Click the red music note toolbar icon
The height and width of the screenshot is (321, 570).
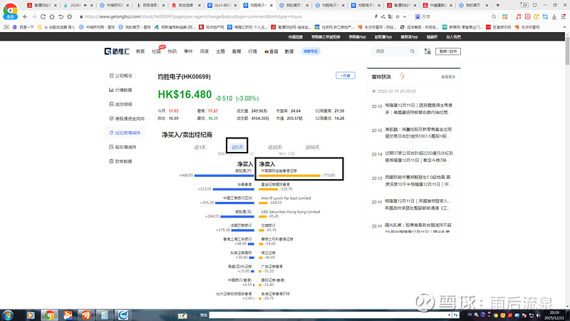(x=519, y=16)
